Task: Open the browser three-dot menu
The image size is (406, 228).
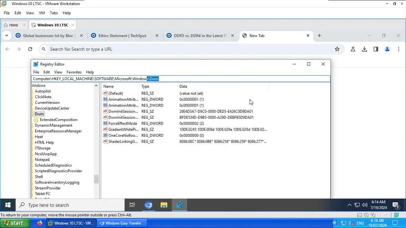Action: [x=399, y=49]
